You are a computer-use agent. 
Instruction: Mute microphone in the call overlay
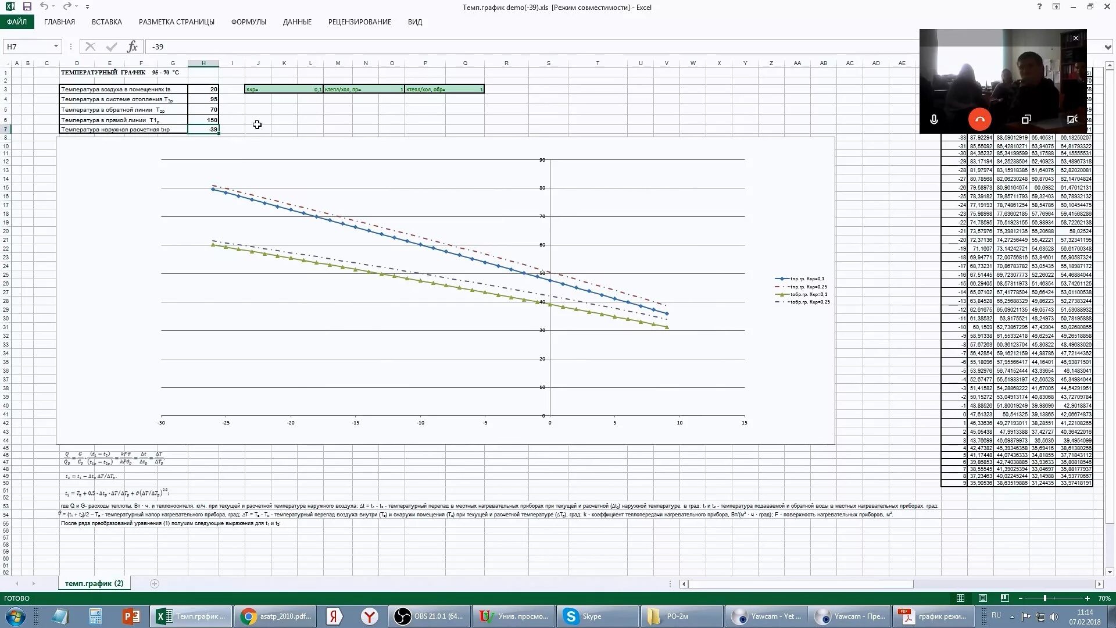coord(933,119)
